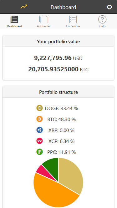Click the orange Bitcoin BTC icon
Viewport: 117px width, 208px height.
click(39, 119)
